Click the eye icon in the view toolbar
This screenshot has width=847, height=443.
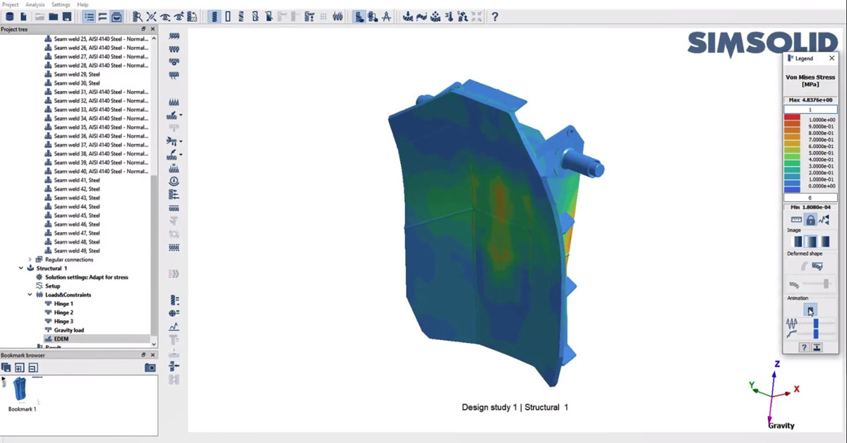pyautogui.click(x=165, y=16)
